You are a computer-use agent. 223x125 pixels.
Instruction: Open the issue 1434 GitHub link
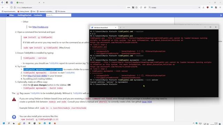click(147, 102)
